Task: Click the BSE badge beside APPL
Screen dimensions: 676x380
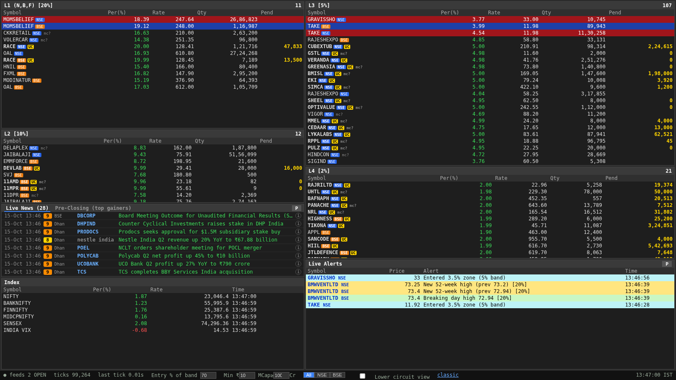Action: tap(326, 233)
